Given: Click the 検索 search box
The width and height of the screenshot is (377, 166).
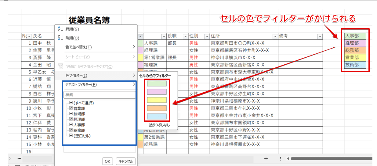Looking at the screenshot, I should click(100, 95).
